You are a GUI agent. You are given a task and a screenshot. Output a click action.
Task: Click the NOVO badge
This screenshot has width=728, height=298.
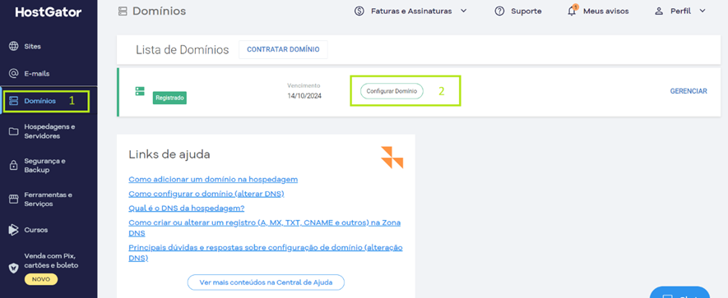click(41, 279)
